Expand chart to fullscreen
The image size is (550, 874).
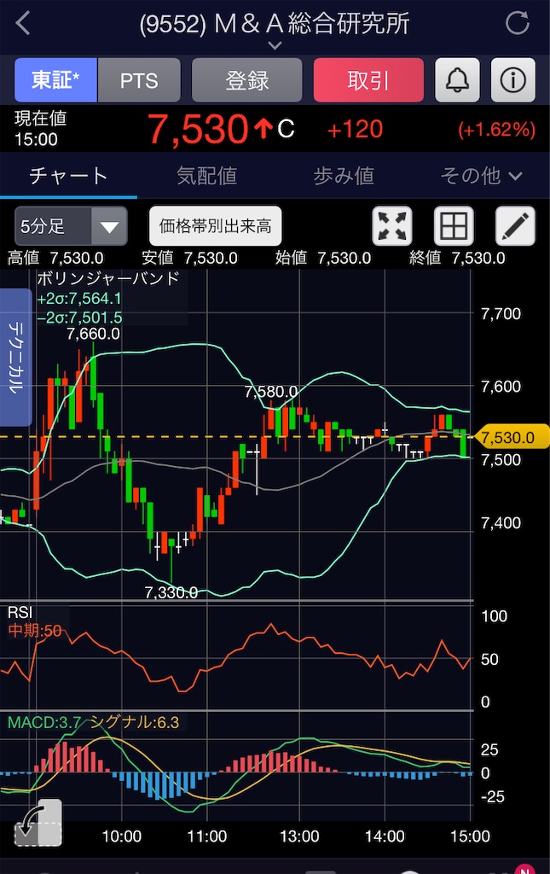(x=392, y=226)
